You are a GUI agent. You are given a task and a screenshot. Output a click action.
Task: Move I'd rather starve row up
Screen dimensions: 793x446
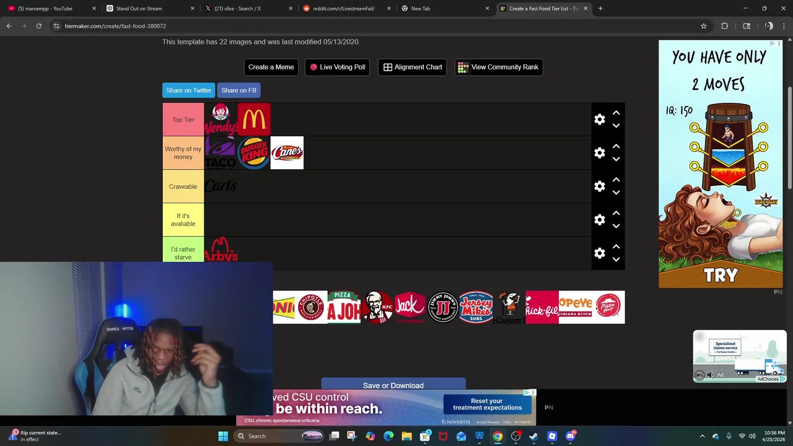[x=616, y=247]
